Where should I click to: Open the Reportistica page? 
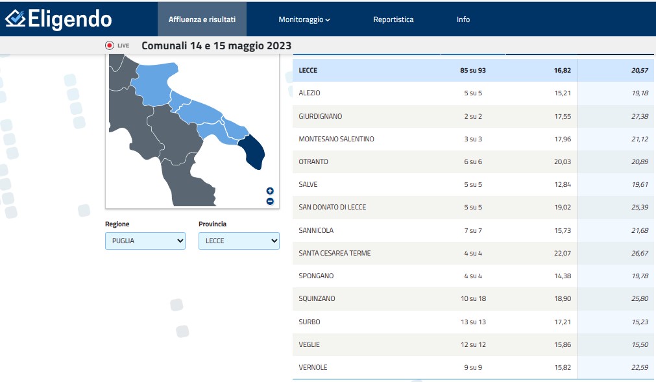pos(393,19)
